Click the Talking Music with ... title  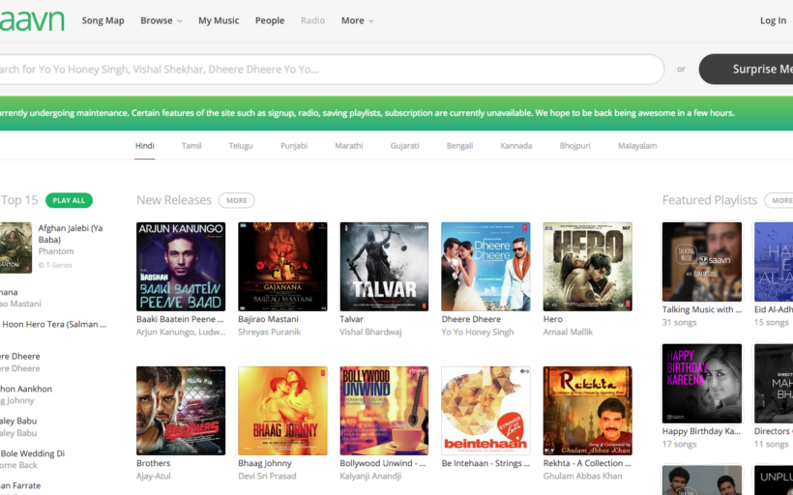pyautogui.click(x=702, y=309)
